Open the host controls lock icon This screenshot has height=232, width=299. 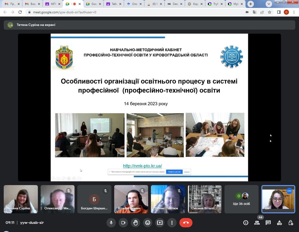click(x=291, y=223)
